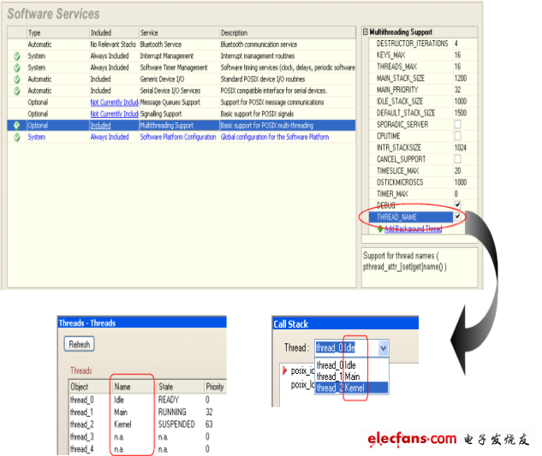
Task: Open the Thread dropdown arrow in Call Stack
Action: (383, 347)
